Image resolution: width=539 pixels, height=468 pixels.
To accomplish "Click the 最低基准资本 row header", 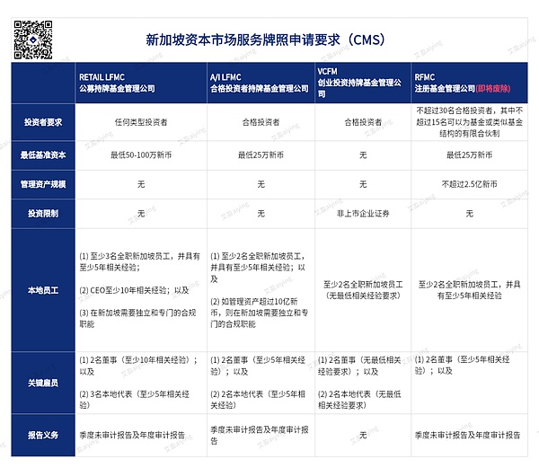I will 42,155.
